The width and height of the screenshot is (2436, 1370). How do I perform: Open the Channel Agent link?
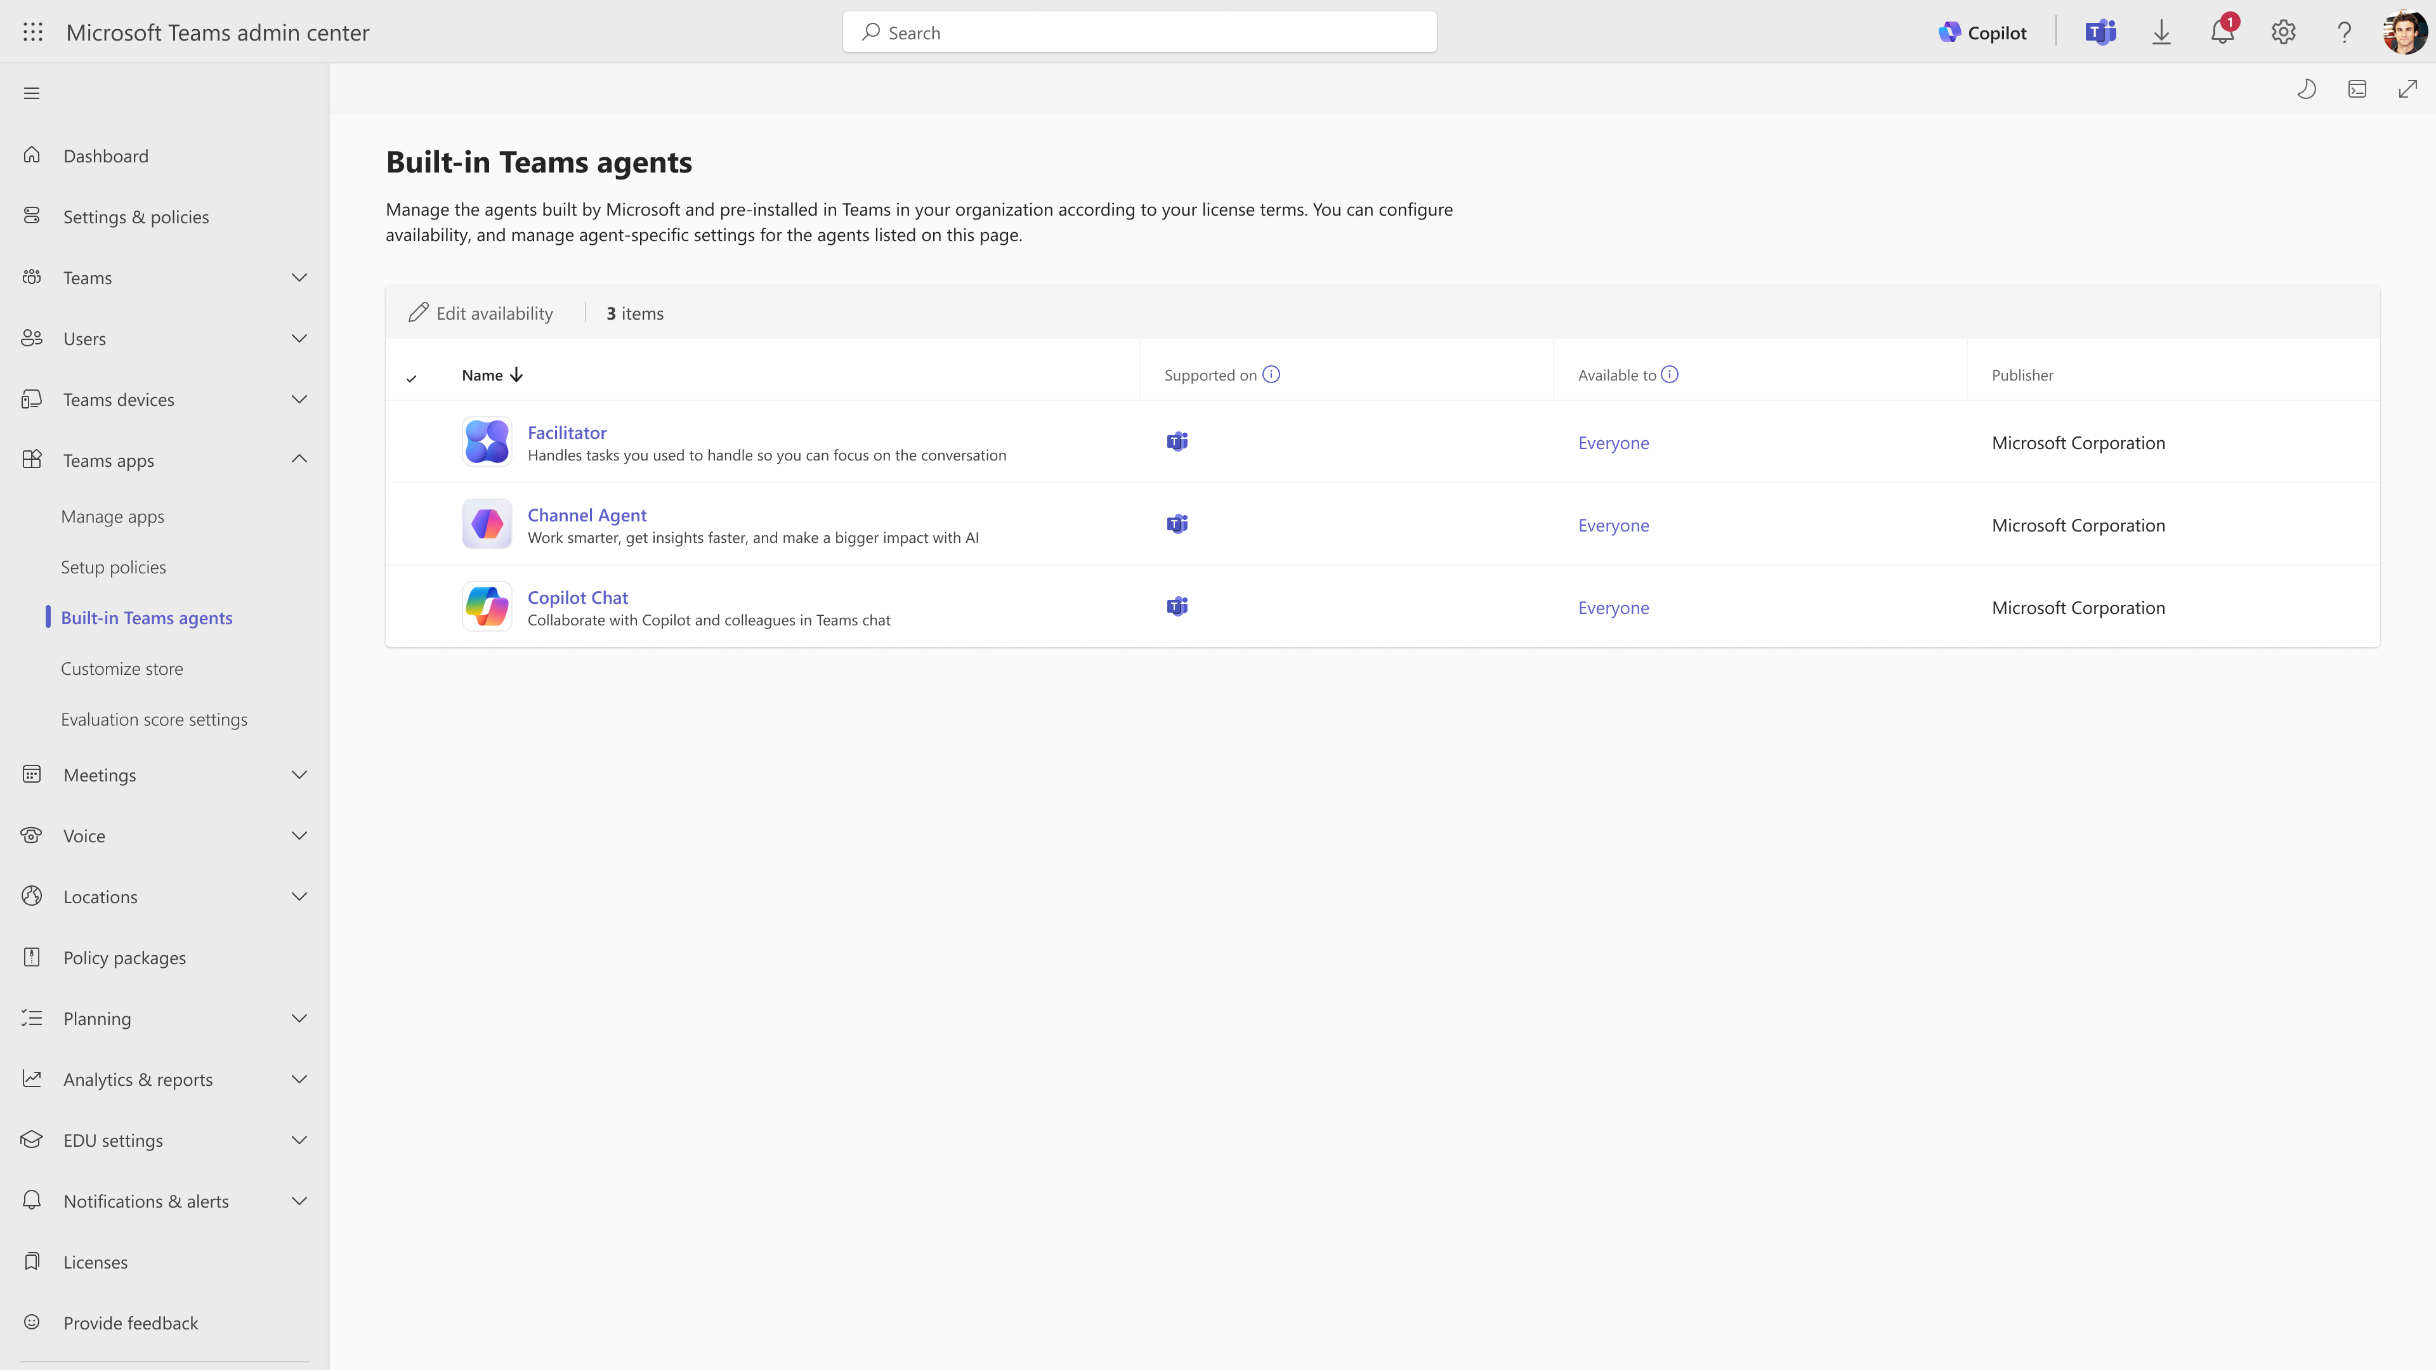pyautogui.click(x=586, y=514)
